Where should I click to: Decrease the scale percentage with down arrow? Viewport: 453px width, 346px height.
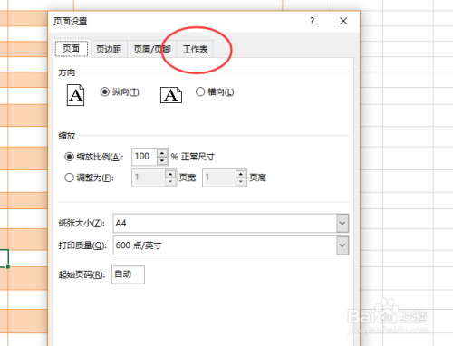pyautogui.click(x=162, y=160)
